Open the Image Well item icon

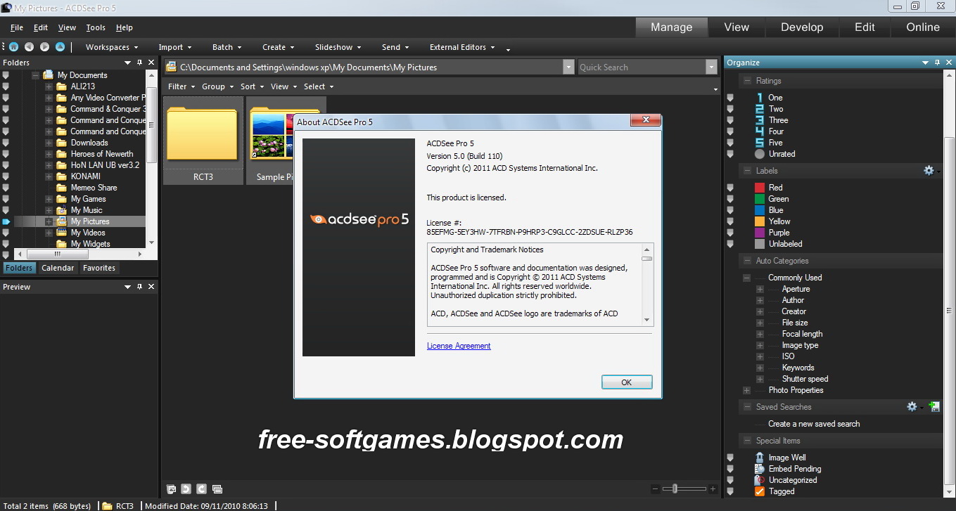pos(760,458)
